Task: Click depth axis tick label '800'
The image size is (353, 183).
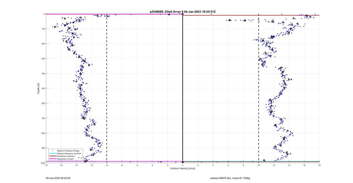Action: 43,133
